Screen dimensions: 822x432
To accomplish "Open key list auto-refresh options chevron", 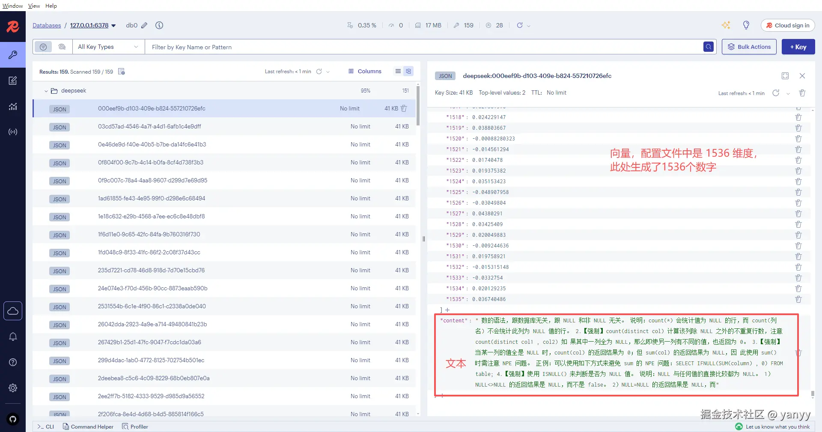I will click(328, 72).
